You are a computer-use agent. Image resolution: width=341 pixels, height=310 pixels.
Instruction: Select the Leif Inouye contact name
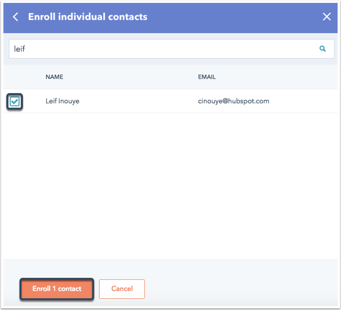point(62,101)
